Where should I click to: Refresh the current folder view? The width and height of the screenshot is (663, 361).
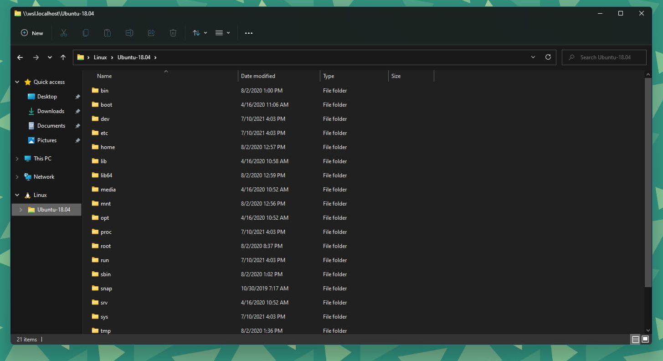point(548,57)
